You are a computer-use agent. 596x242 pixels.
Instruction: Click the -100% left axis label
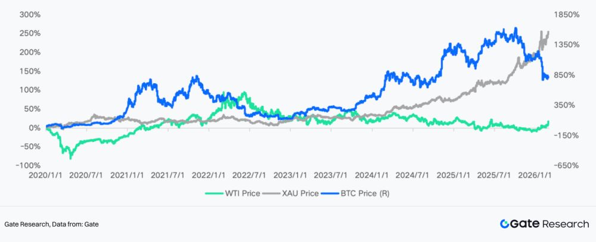pos(28,166)
